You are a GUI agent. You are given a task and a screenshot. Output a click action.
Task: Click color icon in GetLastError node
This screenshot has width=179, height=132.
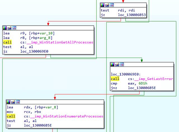112,65
